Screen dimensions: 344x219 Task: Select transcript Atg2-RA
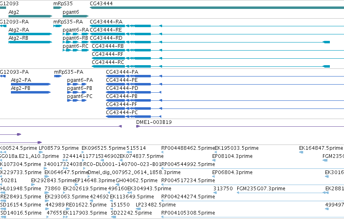click(x=30, y=34)
